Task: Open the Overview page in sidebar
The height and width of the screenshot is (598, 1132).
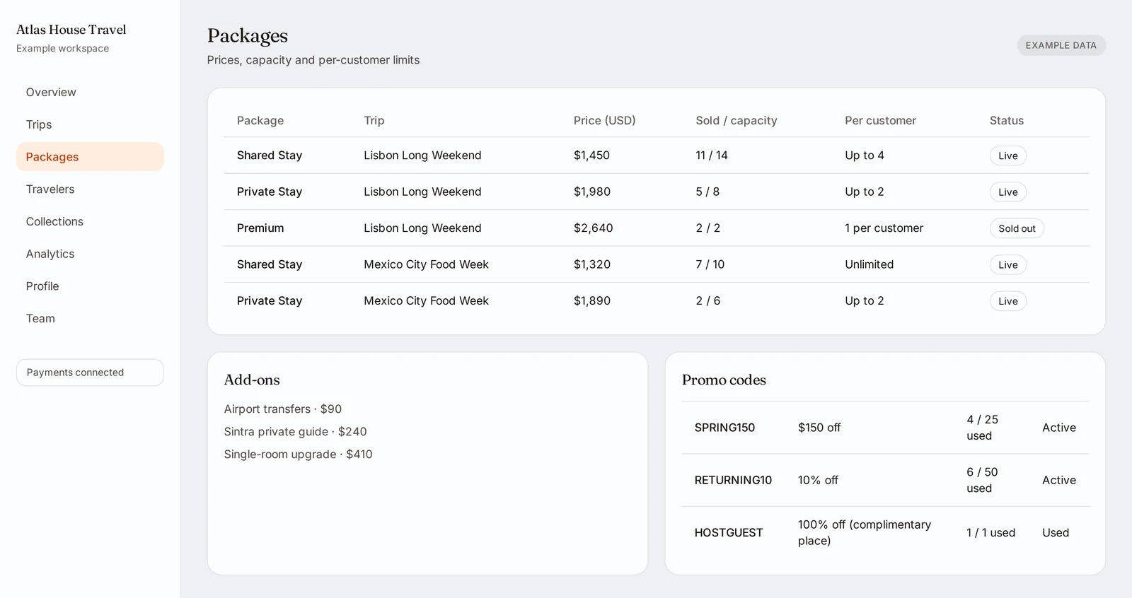Action: tap(90, 92)
